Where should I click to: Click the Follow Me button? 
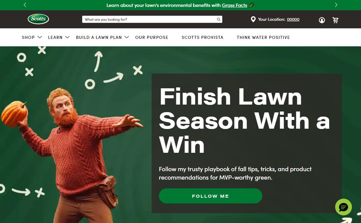(211, 196)
